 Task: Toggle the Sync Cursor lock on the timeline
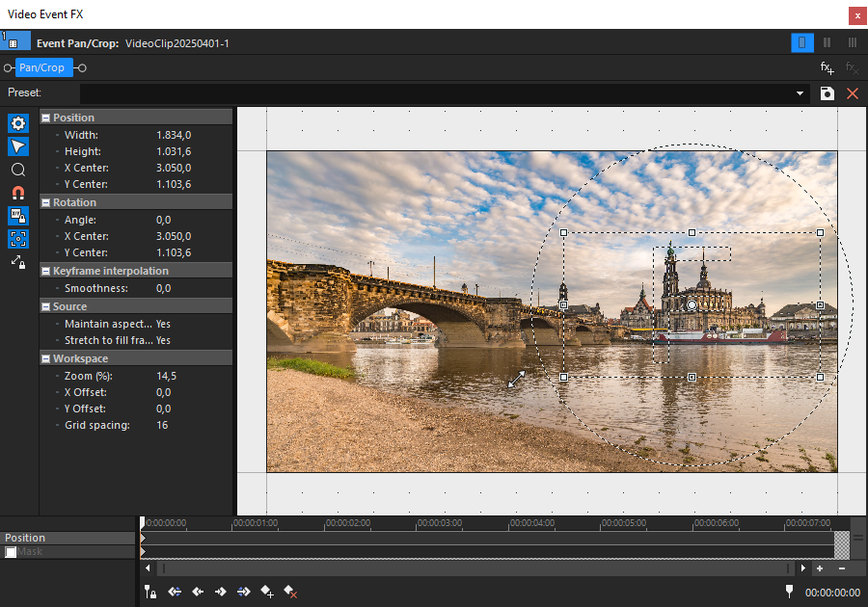point(150,592)
